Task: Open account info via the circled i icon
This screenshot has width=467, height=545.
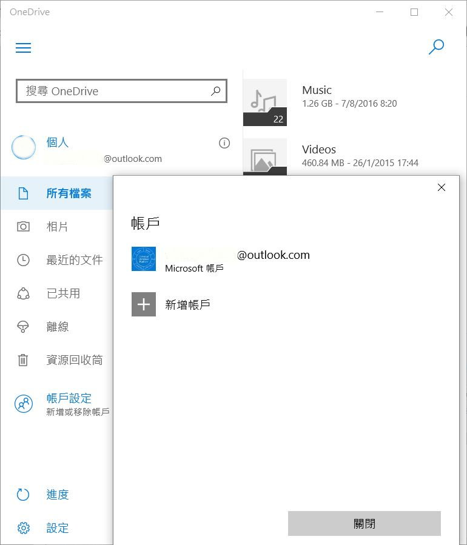Action: point(224,143)
